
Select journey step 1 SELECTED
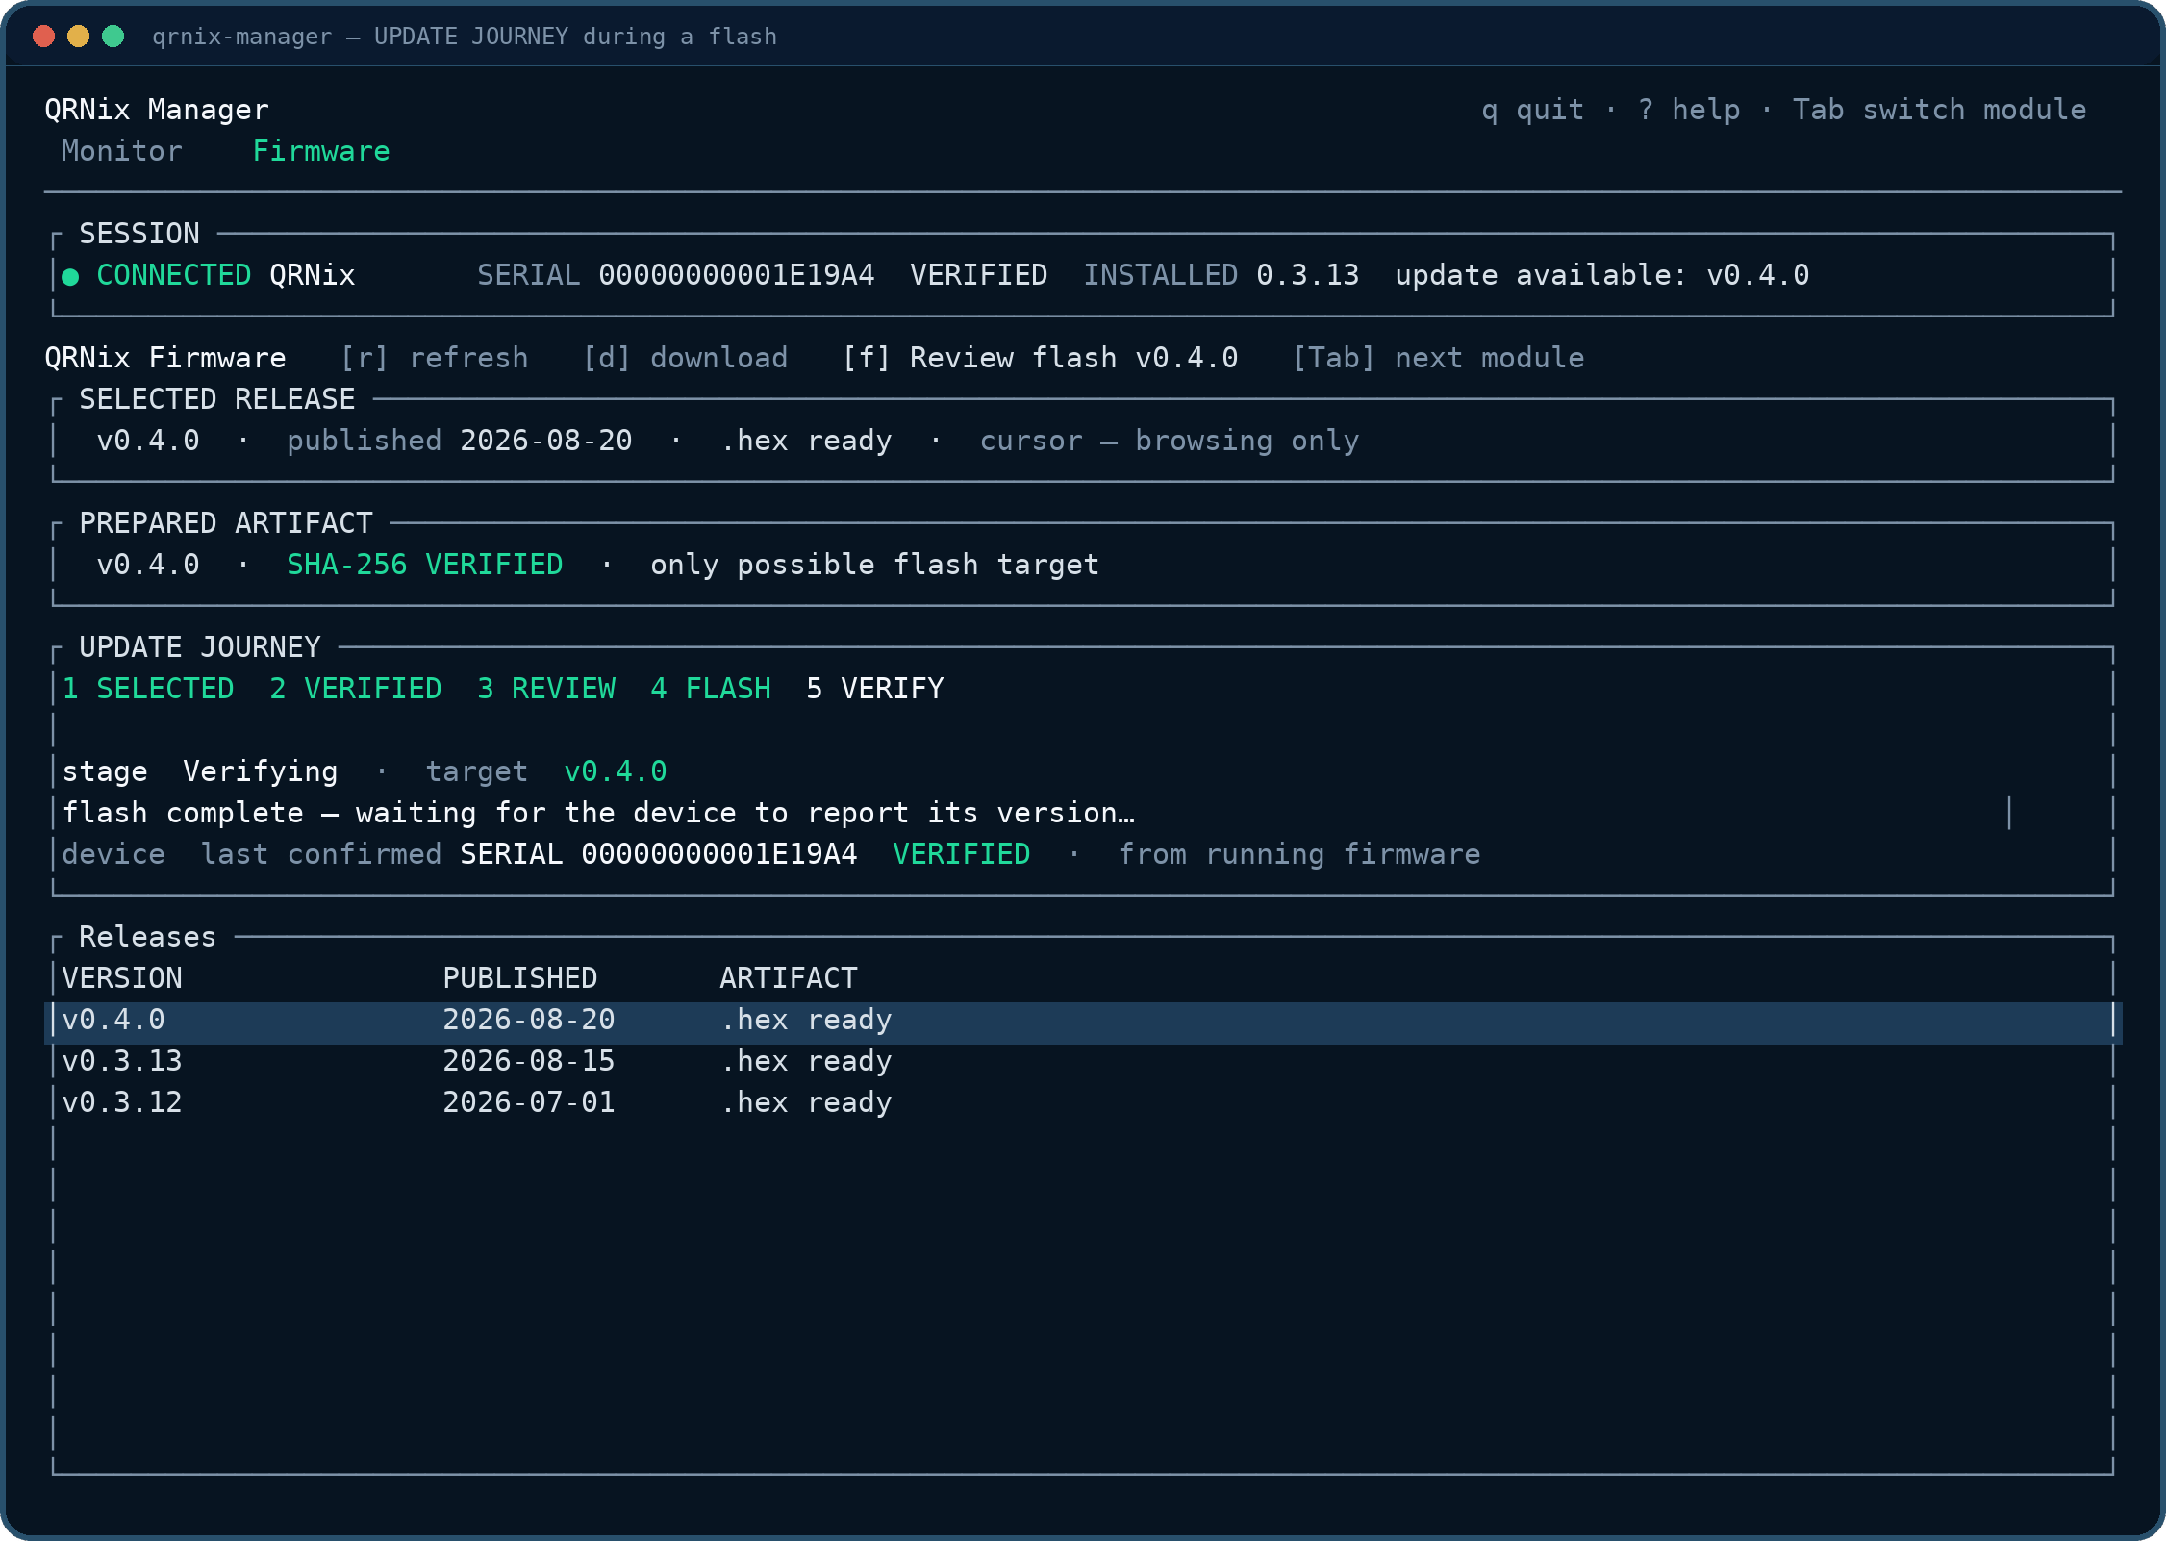(x=148, y=689)
